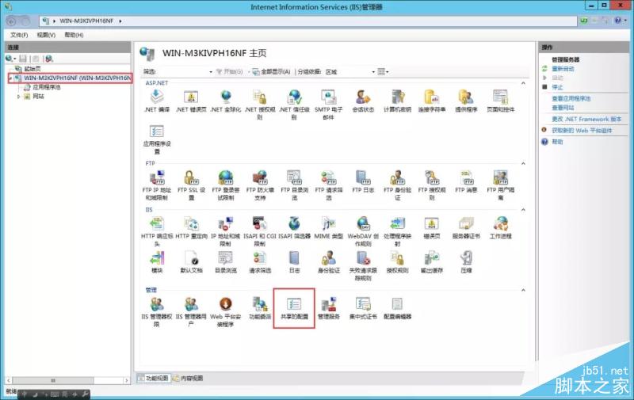The image size is (634, 400).
Task: Collapse the ASP.NET group chevron
Action: [x=523, y=83]
